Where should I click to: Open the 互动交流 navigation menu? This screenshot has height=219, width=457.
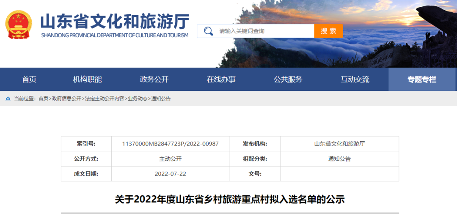point(355,79)
